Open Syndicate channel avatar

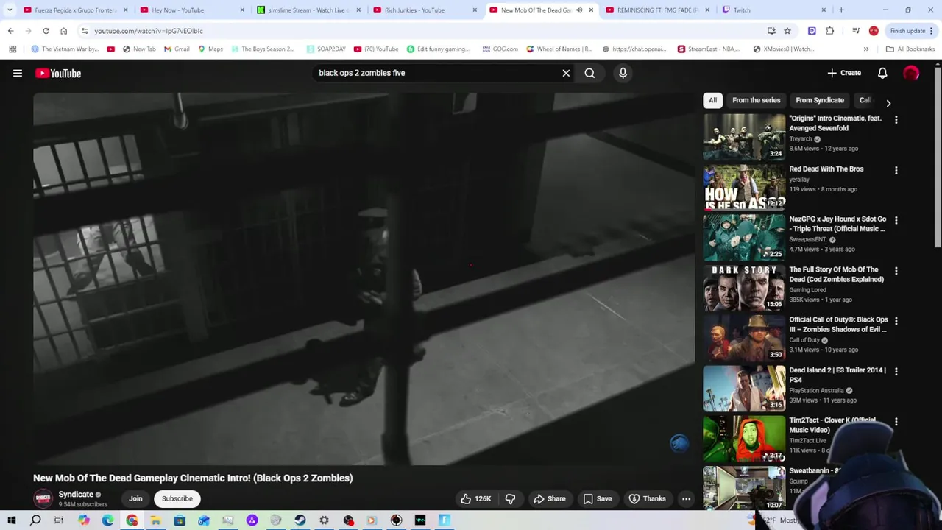pos(43,498)
